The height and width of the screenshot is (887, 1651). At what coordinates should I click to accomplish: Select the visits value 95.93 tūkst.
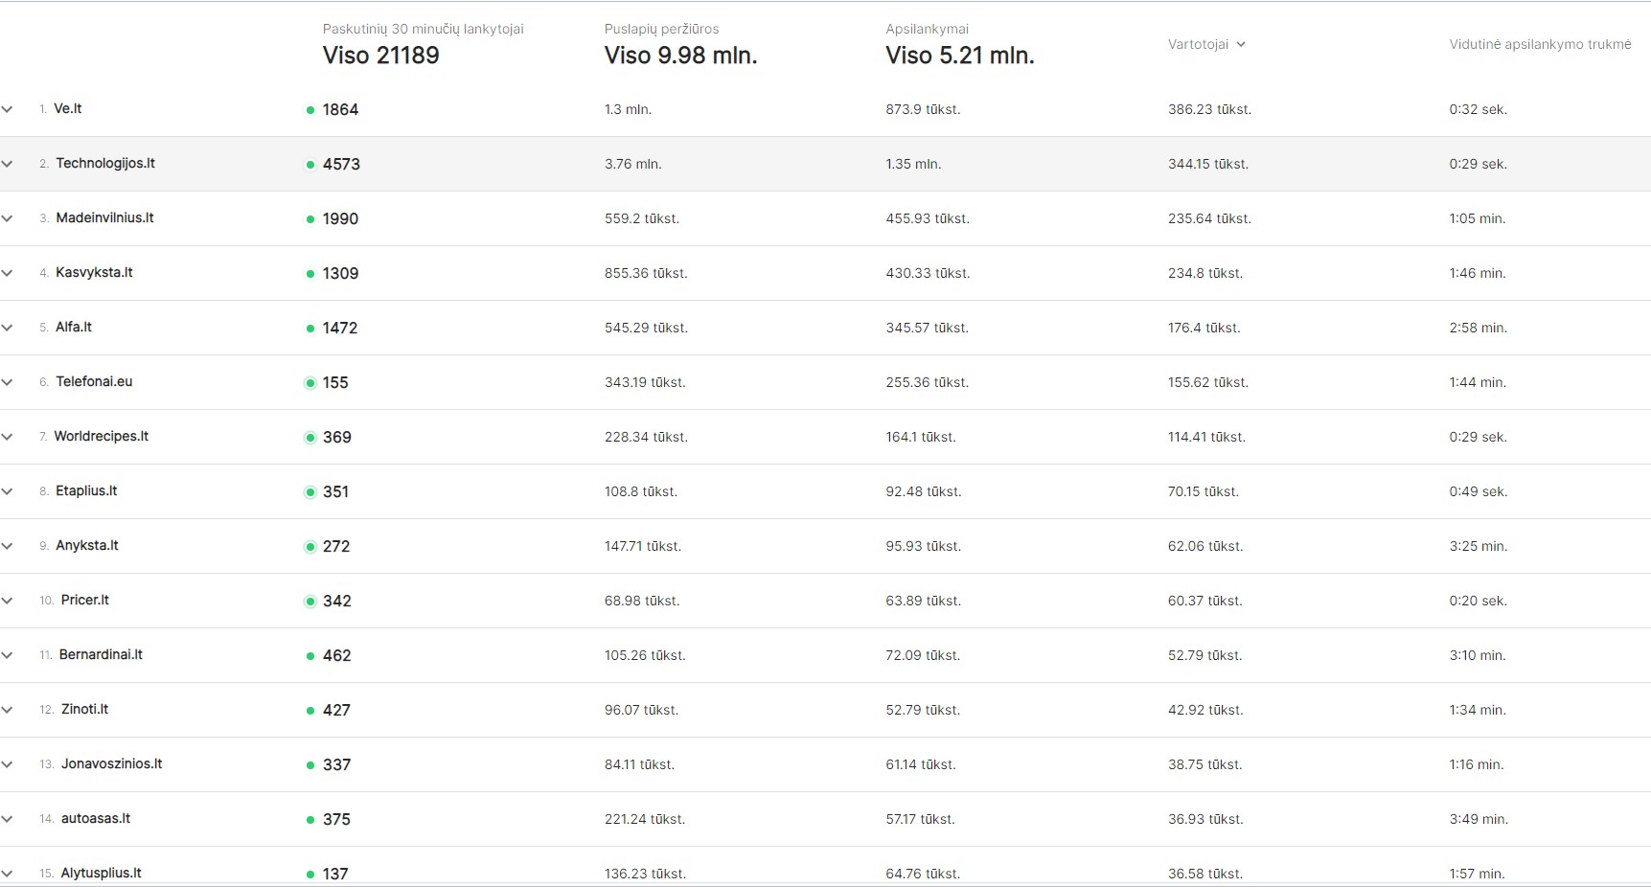(923, 546)
